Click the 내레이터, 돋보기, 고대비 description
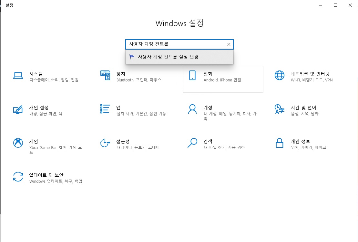358x242 pixels. [138, 147]
